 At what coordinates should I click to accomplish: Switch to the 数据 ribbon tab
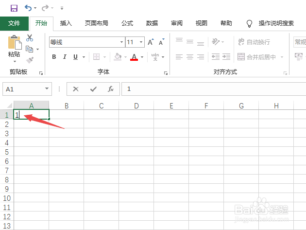152,23
